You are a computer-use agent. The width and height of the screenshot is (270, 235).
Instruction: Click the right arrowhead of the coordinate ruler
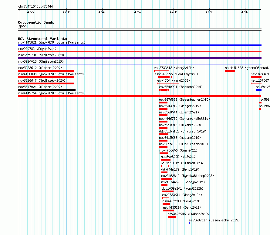coord(261,9)
